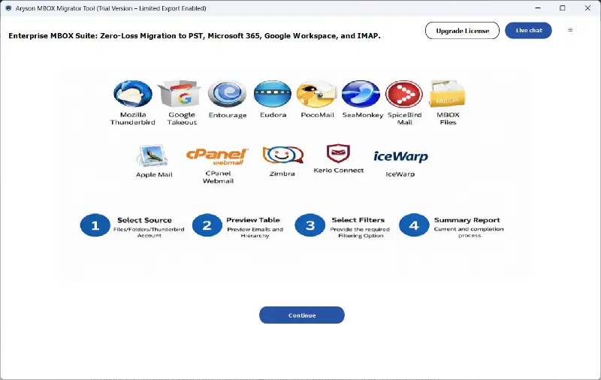601x380 pixels.
Task: Click "Provide the required Filtering Option" text
Action: pos(361,233)
